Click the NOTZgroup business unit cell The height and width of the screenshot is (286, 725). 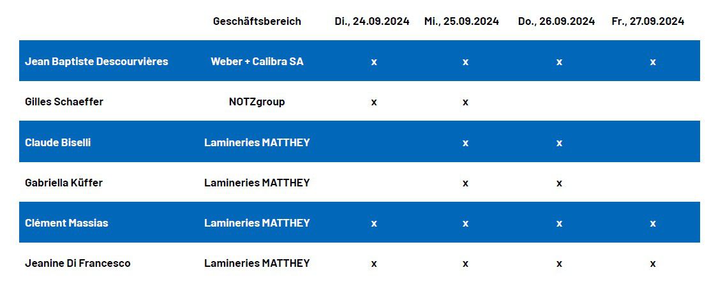pos(257,102)
